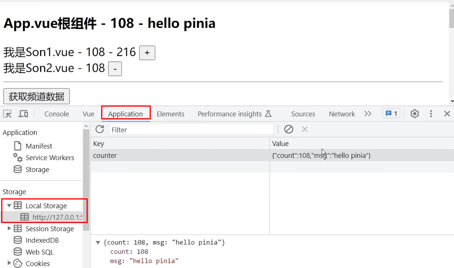
Task: Click the page scrollbar down arrow
Action: click(x=452, y=102)
